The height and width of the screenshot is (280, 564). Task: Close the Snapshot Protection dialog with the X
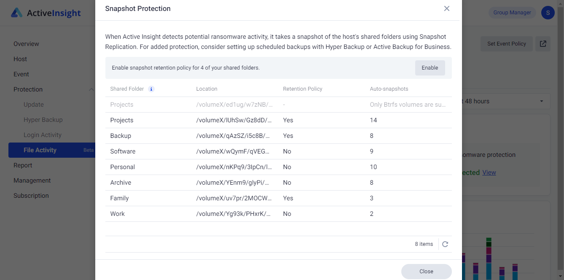click(447, 8)
